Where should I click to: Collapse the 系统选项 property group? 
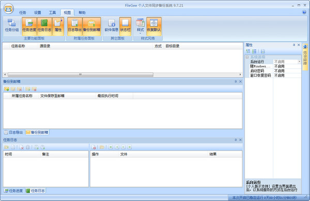[x=247, y=57]
